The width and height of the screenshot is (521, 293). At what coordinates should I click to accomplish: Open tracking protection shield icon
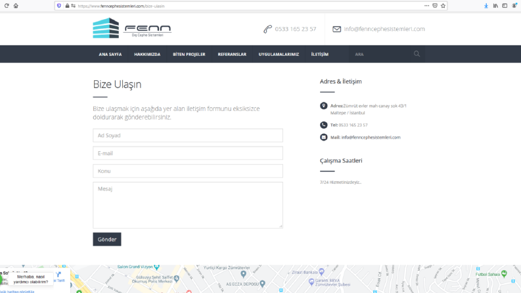(59, 6)
